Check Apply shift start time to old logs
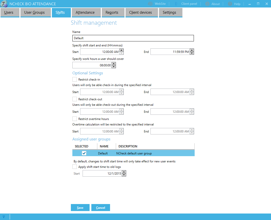The image size is (271, 220). [x=75, y=167]
